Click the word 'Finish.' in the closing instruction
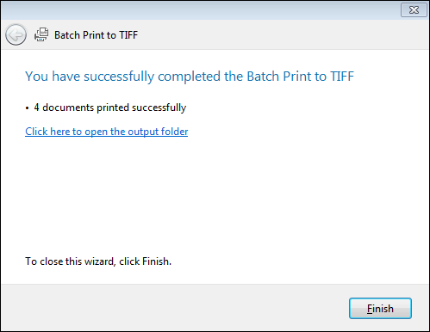 point(157,261)
